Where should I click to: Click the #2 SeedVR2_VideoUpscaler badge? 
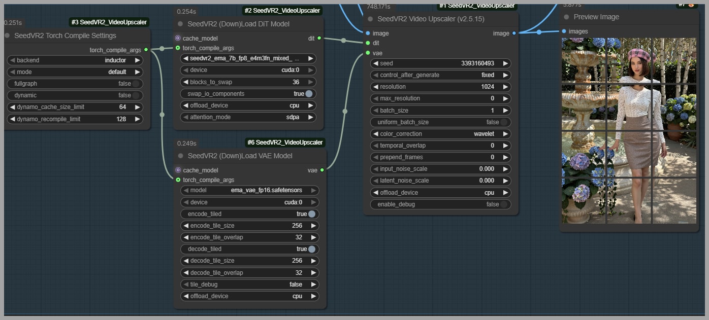(x=282, y=11)
